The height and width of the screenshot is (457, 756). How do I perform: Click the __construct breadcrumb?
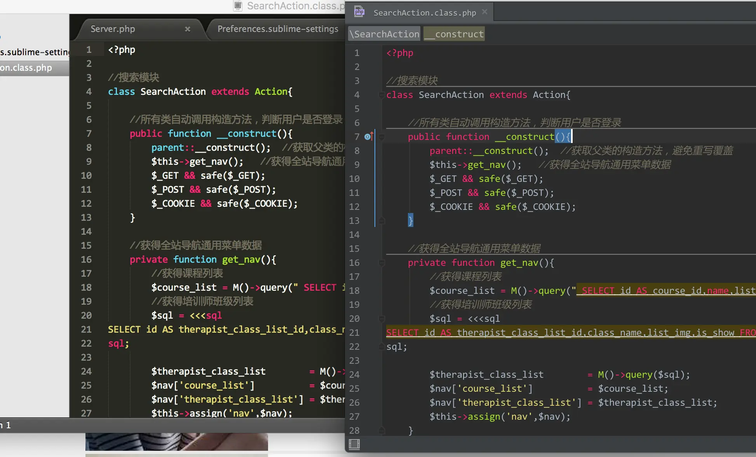pyautogui.click(x=454, y=34)
